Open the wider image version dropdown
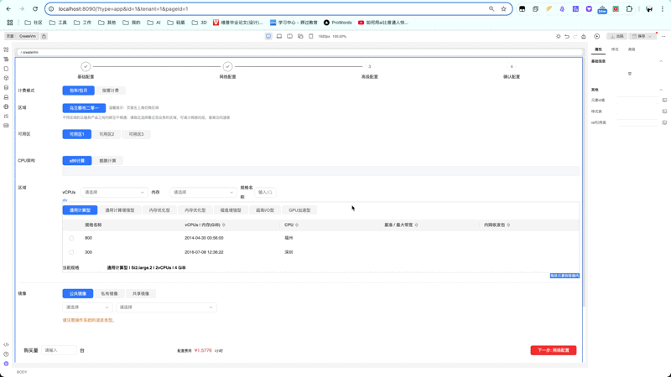 pyautogui.click(x=166, y=307)
